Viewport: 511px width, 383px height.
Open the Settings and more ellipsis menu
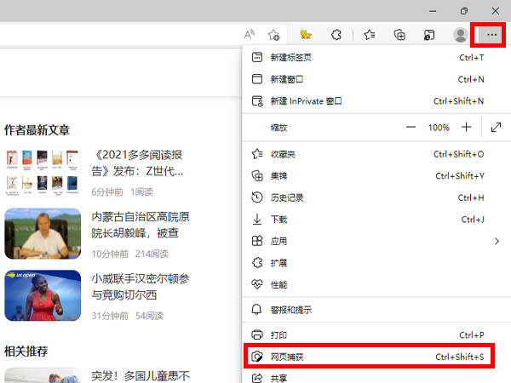[491, 35]
